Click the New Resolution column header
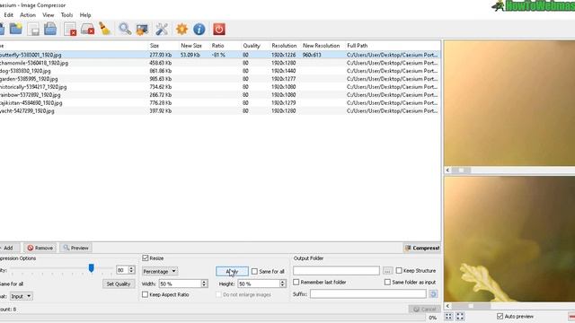The image size is (575, 323). coord(322,46)
